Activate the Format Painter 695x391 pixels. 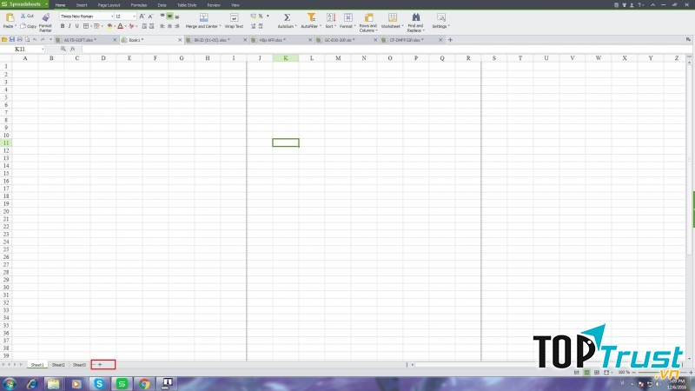[45, 23]
